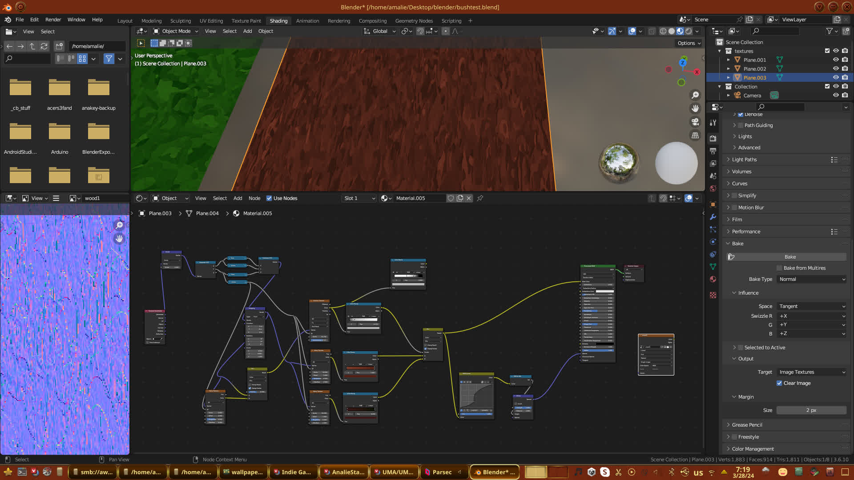Hide Plane.003 in the outliner
This screenshot has width=854, height=480.
point(836,77)
